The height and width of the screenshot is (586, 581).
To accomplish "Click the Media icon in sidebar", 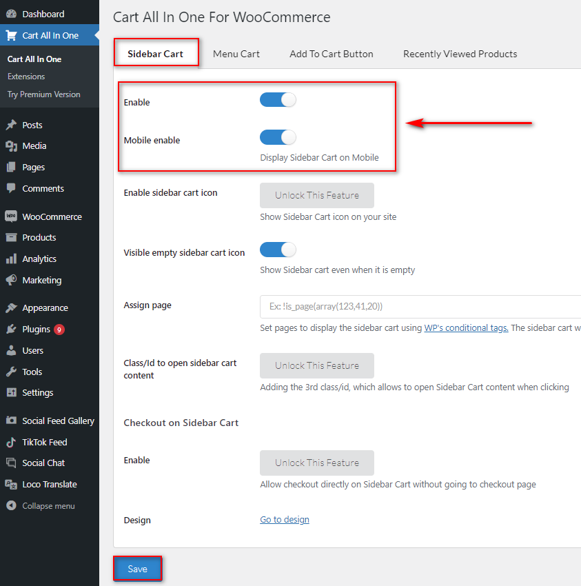I will pyautogui.click(x=11, y=145).
